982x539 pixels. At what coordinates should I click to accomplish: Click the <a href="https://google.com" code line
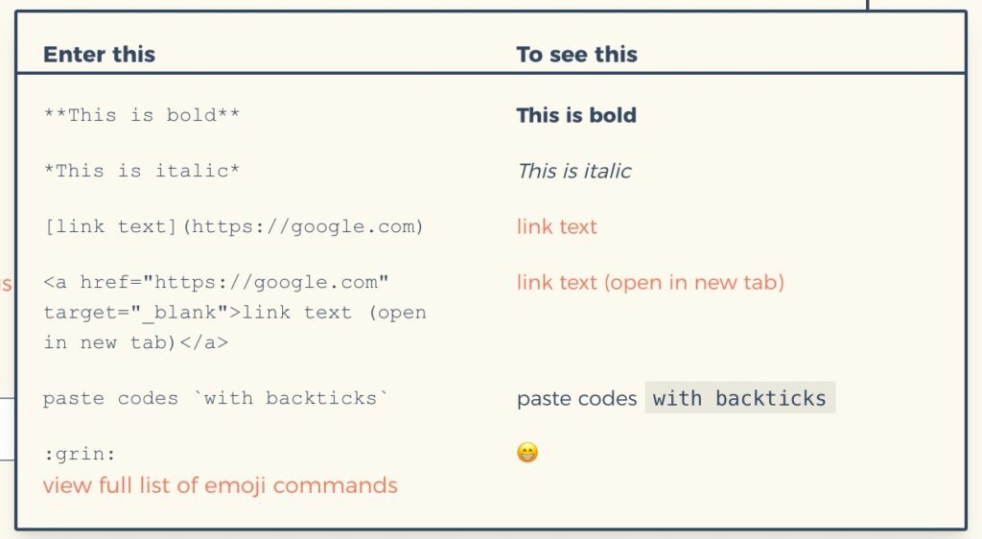tap(216, 282)
